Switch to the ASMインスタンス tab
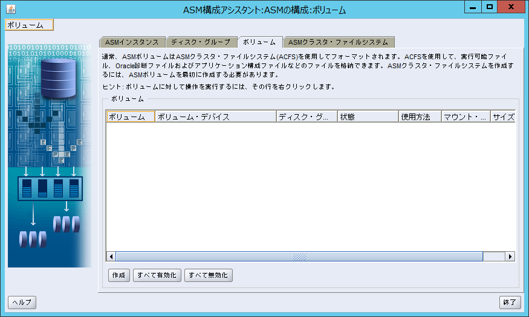 [x=132, y=42]
